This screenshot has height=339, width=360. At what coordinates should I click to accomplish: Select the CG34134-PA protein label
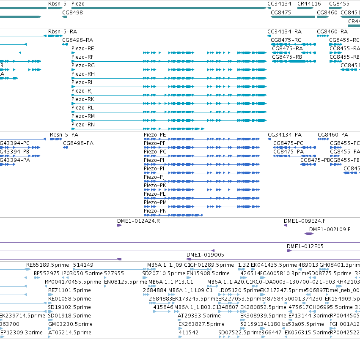point(285,135)
